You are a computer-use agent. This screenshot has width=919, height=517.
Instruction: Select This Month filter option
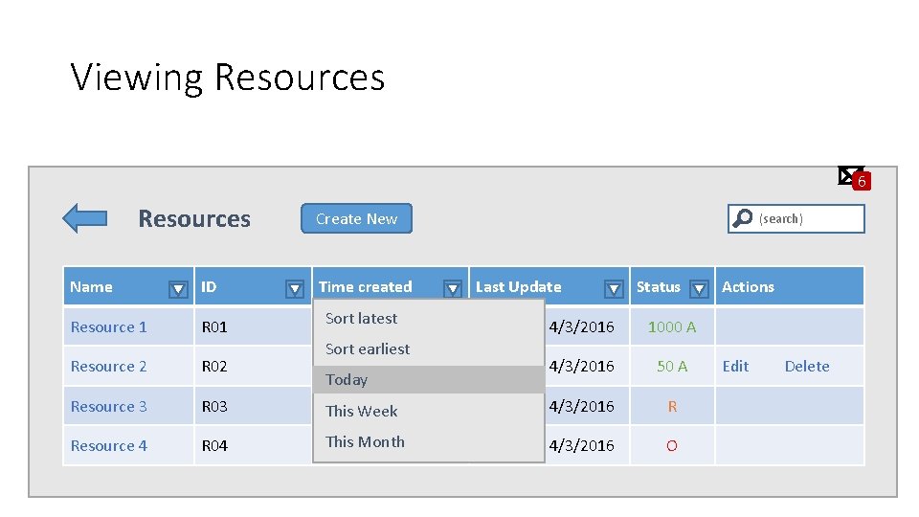365,441
